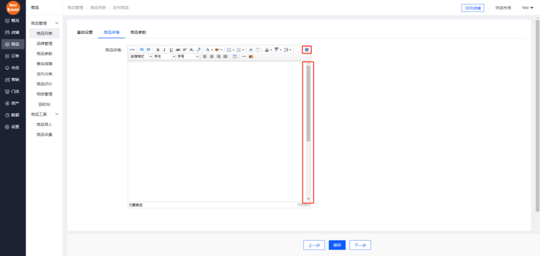Open the font color dropdown arrow
This screenshot has height=256, width=540.
pos(212,49)
